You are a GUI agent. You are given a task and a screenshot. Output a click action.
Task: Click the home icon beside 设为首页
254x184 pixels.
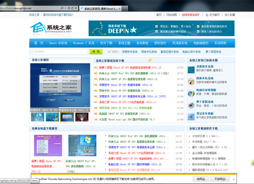[207, 15]
